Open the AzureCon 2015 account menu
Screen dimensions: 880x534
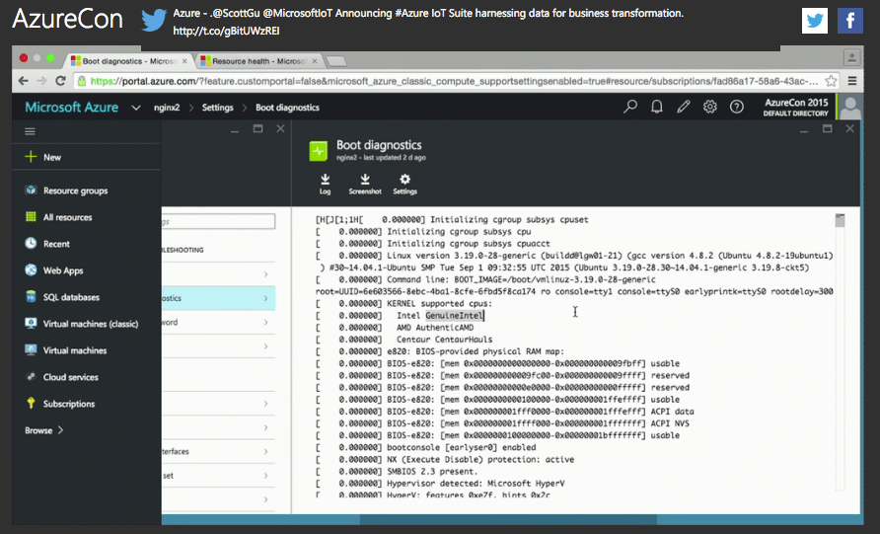796,107
